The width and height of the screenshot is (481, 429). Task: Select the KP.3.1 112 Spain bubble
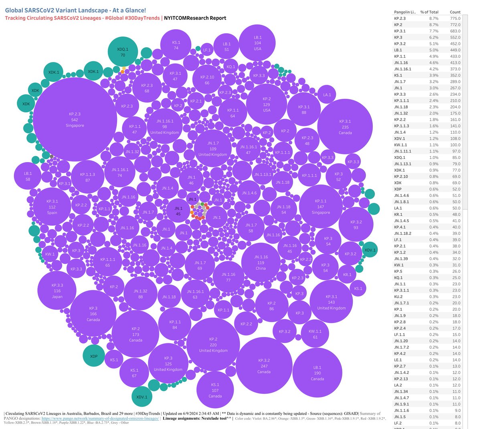(x=52, y=207)
